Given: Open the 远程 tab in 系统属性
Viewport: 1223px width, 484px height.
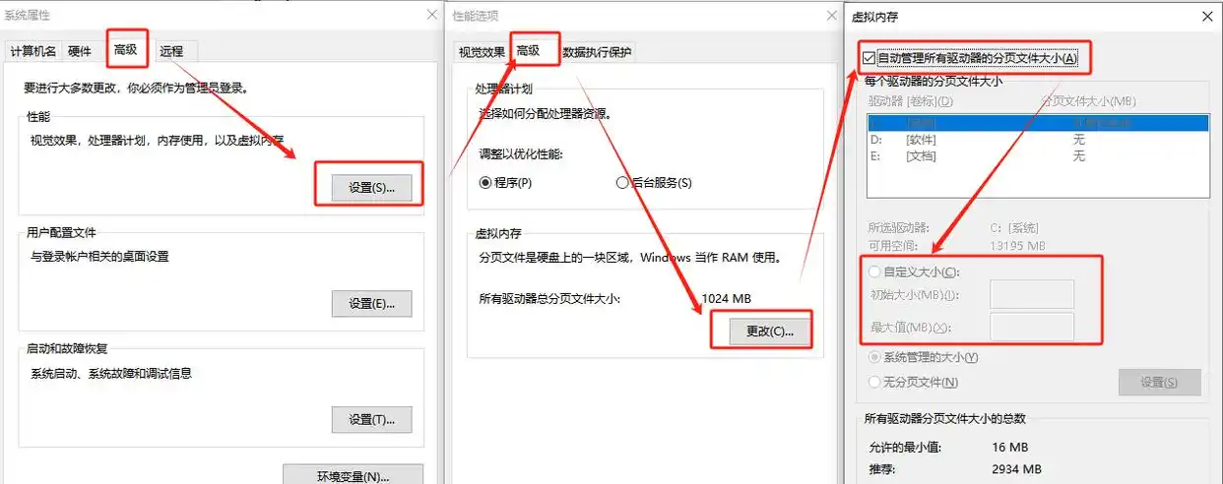Looking at the screenshot, I should (x=171, y=52).
